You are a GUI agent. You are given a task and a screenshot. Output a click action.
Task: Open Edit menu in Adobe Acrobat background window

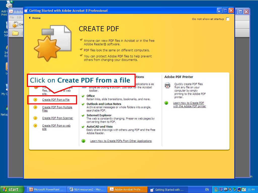coord(19,17)
